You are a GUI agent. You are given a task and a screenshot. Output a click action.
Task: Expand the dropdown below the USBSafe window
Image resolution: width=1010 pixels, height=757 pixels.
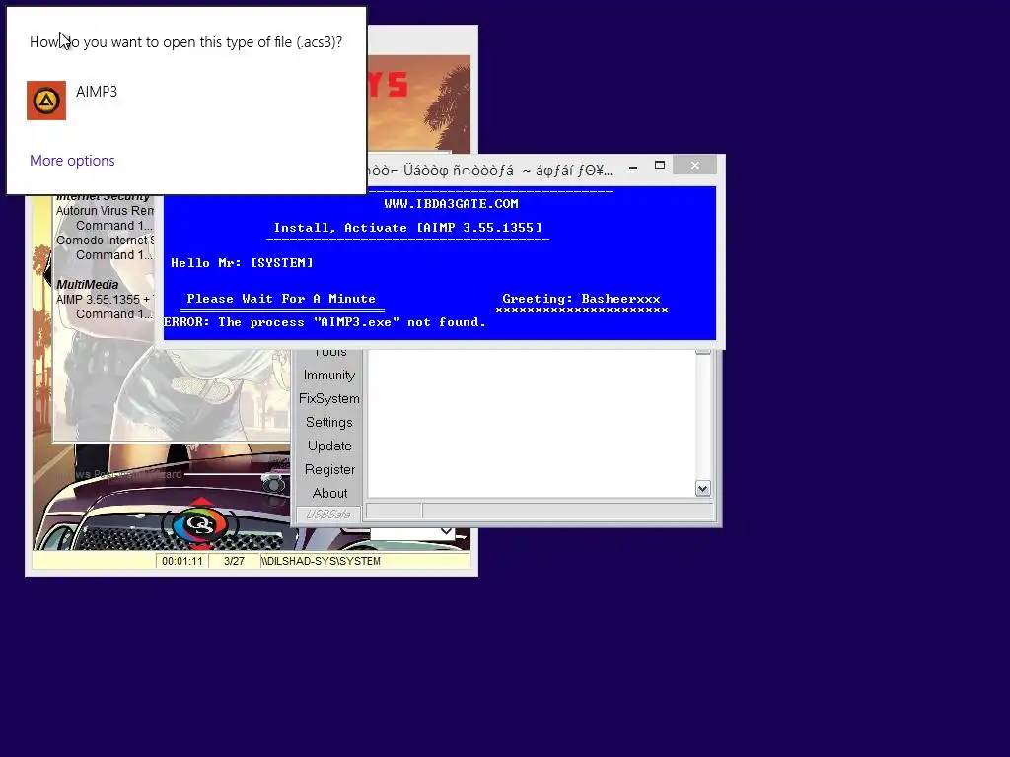[x=446, y=532]
